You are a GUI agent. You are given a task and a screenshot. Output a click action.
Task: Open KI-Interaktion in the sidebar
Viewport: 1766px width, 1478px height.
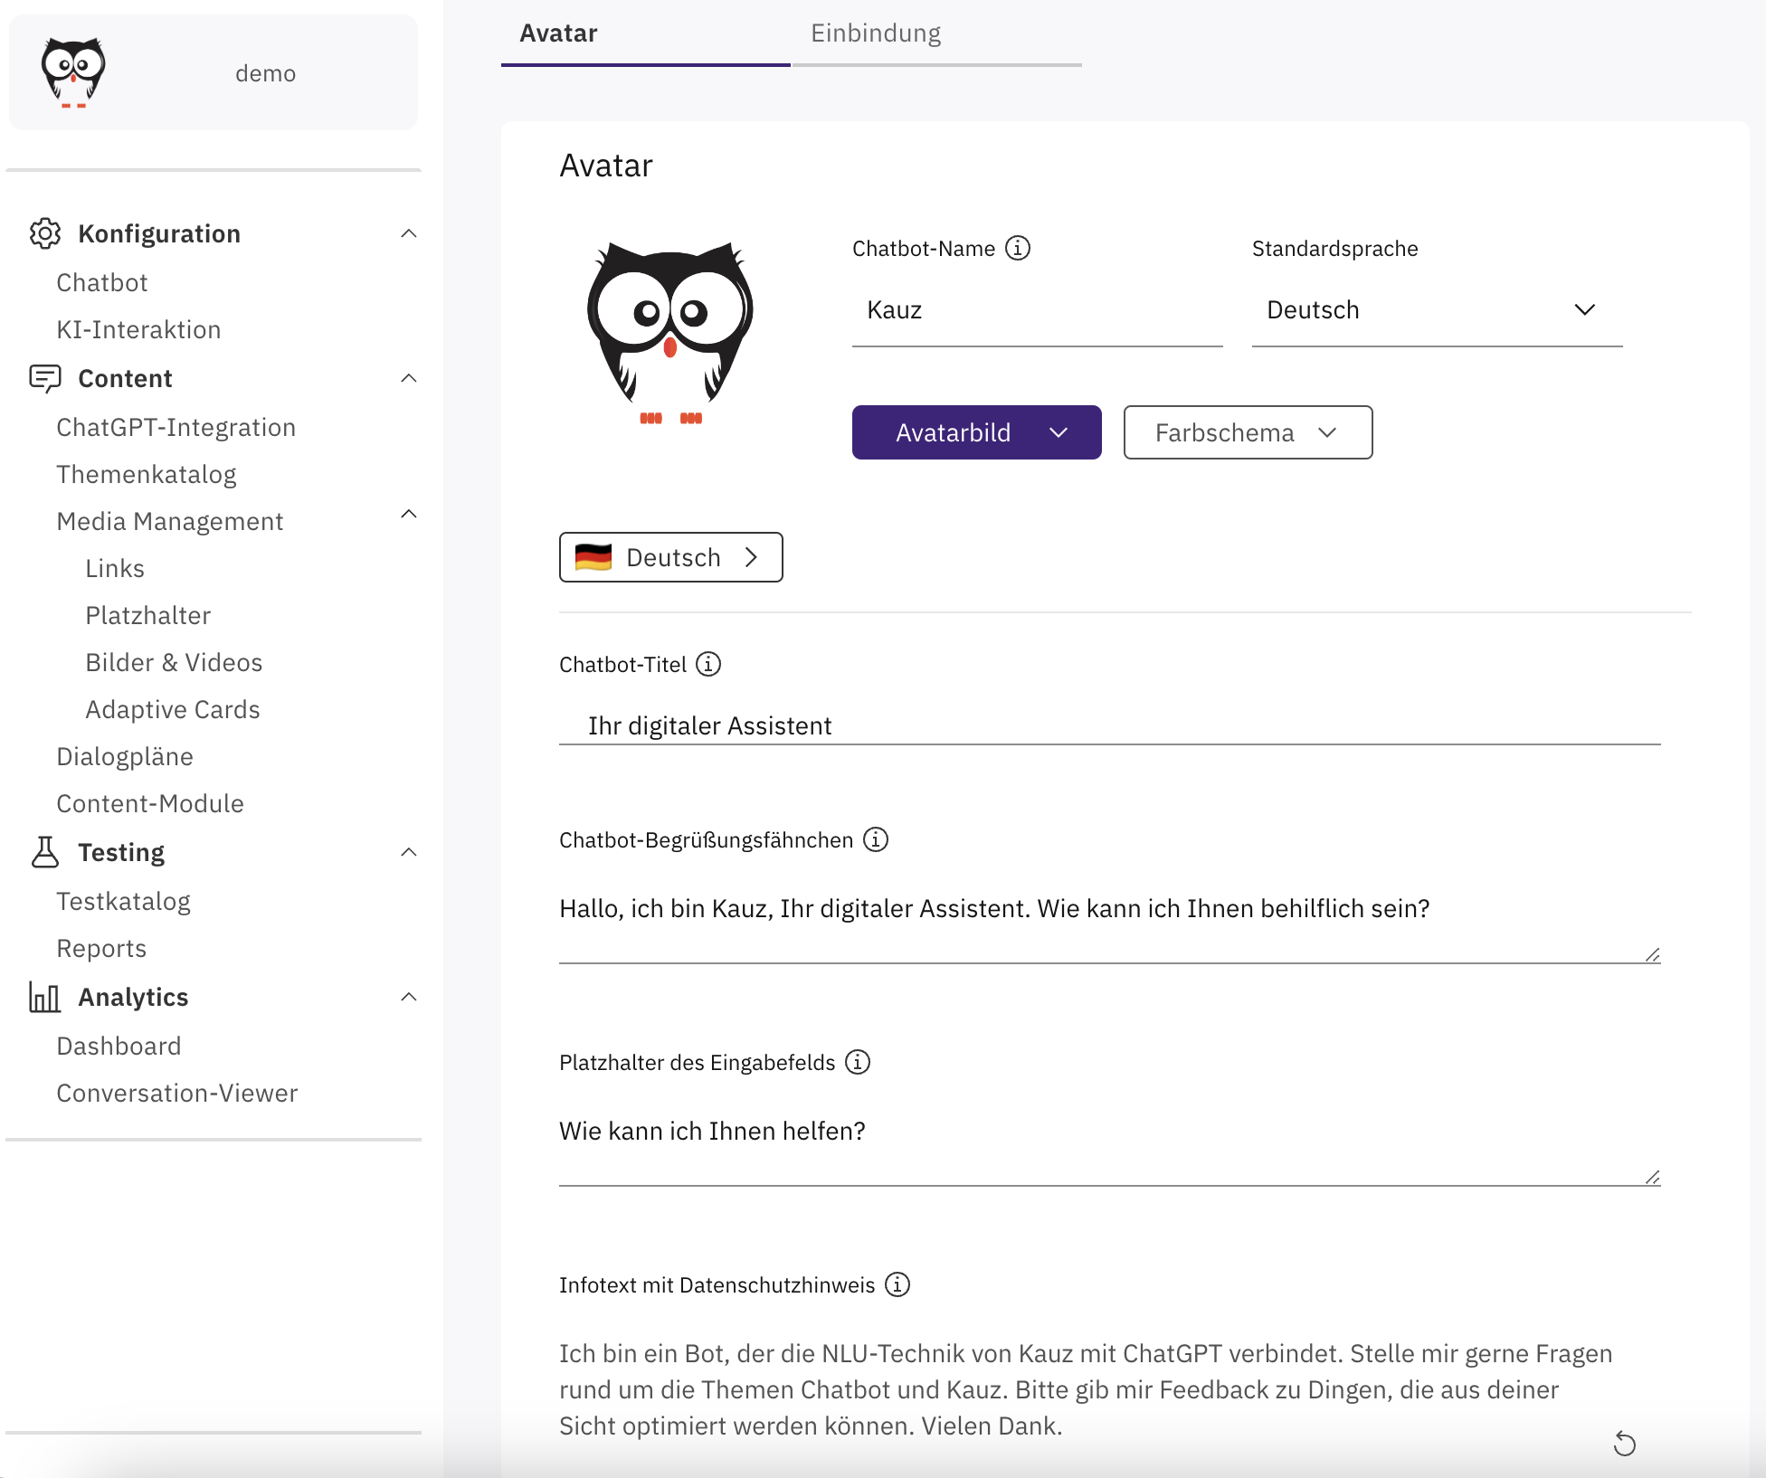[x=138, y=329]
